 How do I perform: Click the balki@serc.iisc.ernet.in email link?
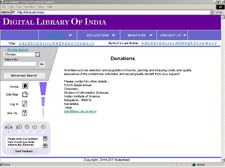pyautogui.click(x=80, y=111)
